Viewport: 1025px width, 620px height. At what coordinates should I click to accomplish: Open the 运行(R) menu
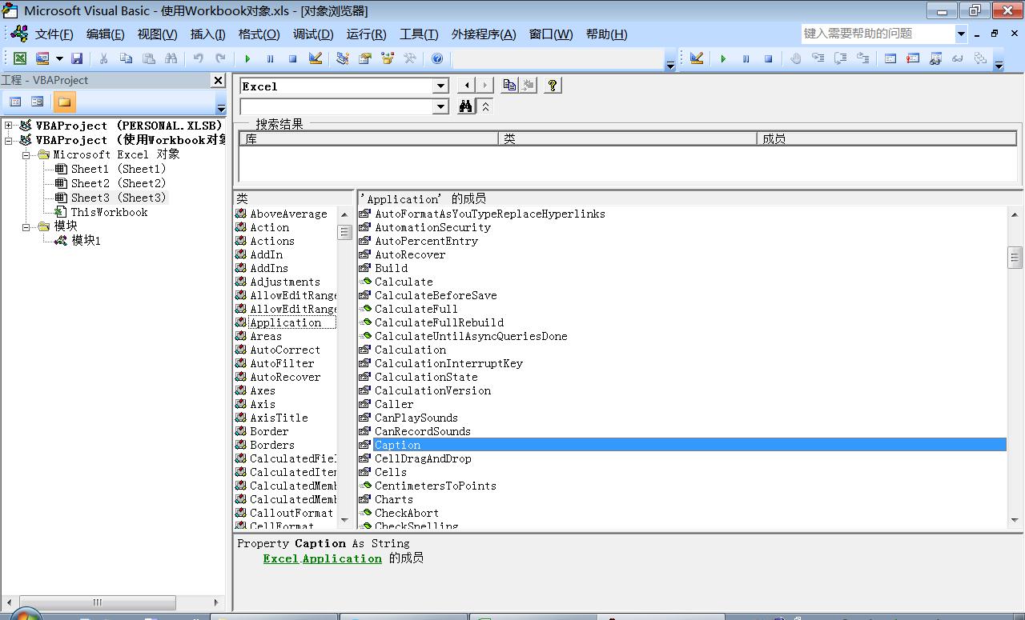[366, 34]
